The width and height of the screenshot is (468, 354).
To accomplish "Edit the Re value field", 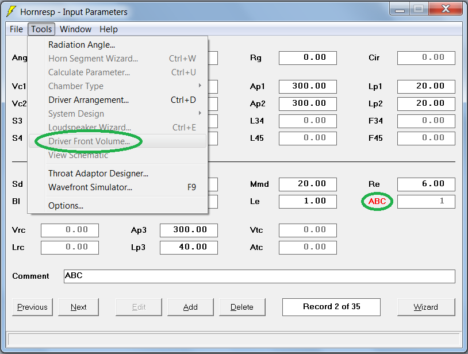I will 426,184.
